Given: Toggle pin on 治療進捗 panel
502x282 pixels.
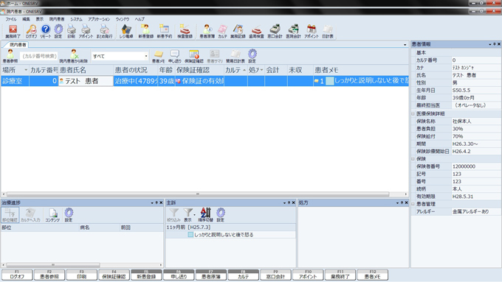Looking at the screenshot, I should click(157, 202).
